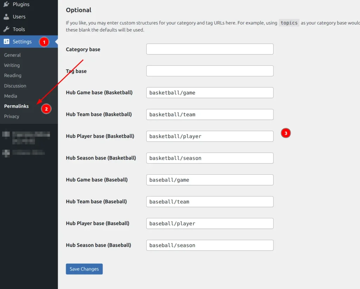The image size is (360, 289).
Task: Edit the Hub Game base (Basketball) field
Action: point(210,93)
